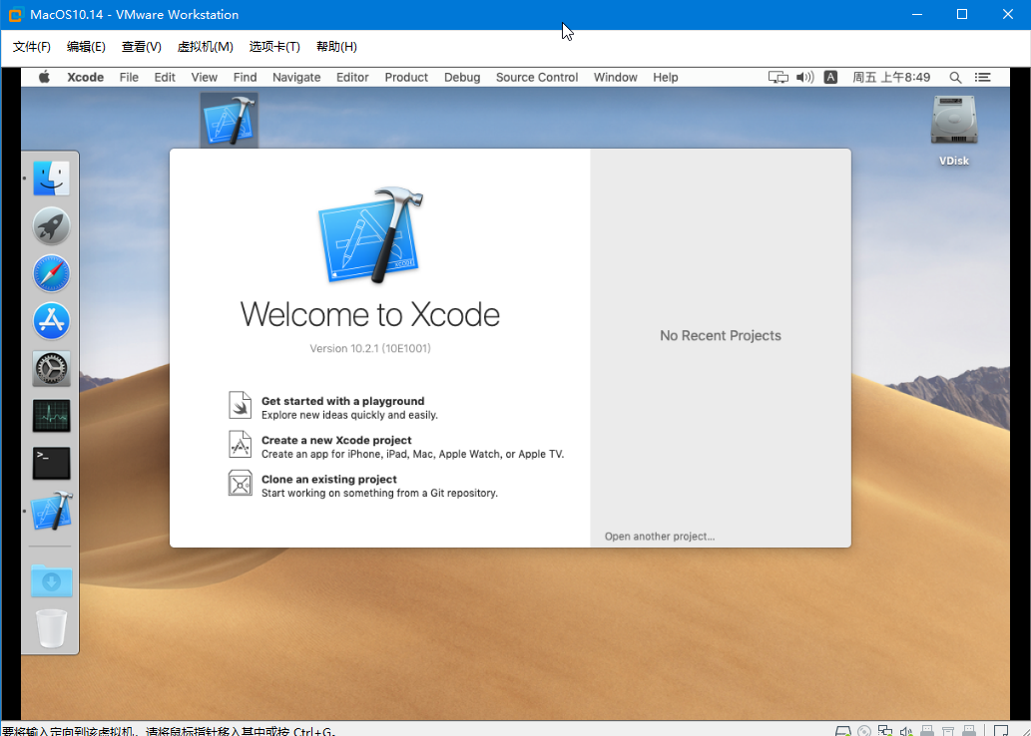The image size is (1031, 736).
Task: Click Open another project link
Action: click(x=660, y=537)
